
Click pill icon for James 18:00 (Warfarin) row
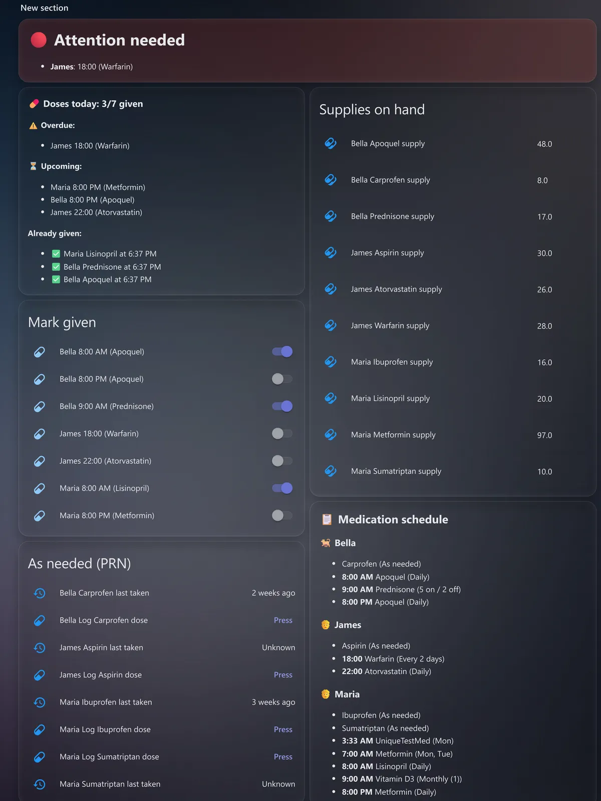pyautogui.click(x=40, y=434)
